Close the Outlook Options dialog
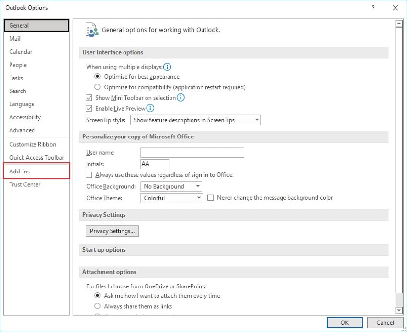This screenshot has height=332, width=407. pos(396,8)
